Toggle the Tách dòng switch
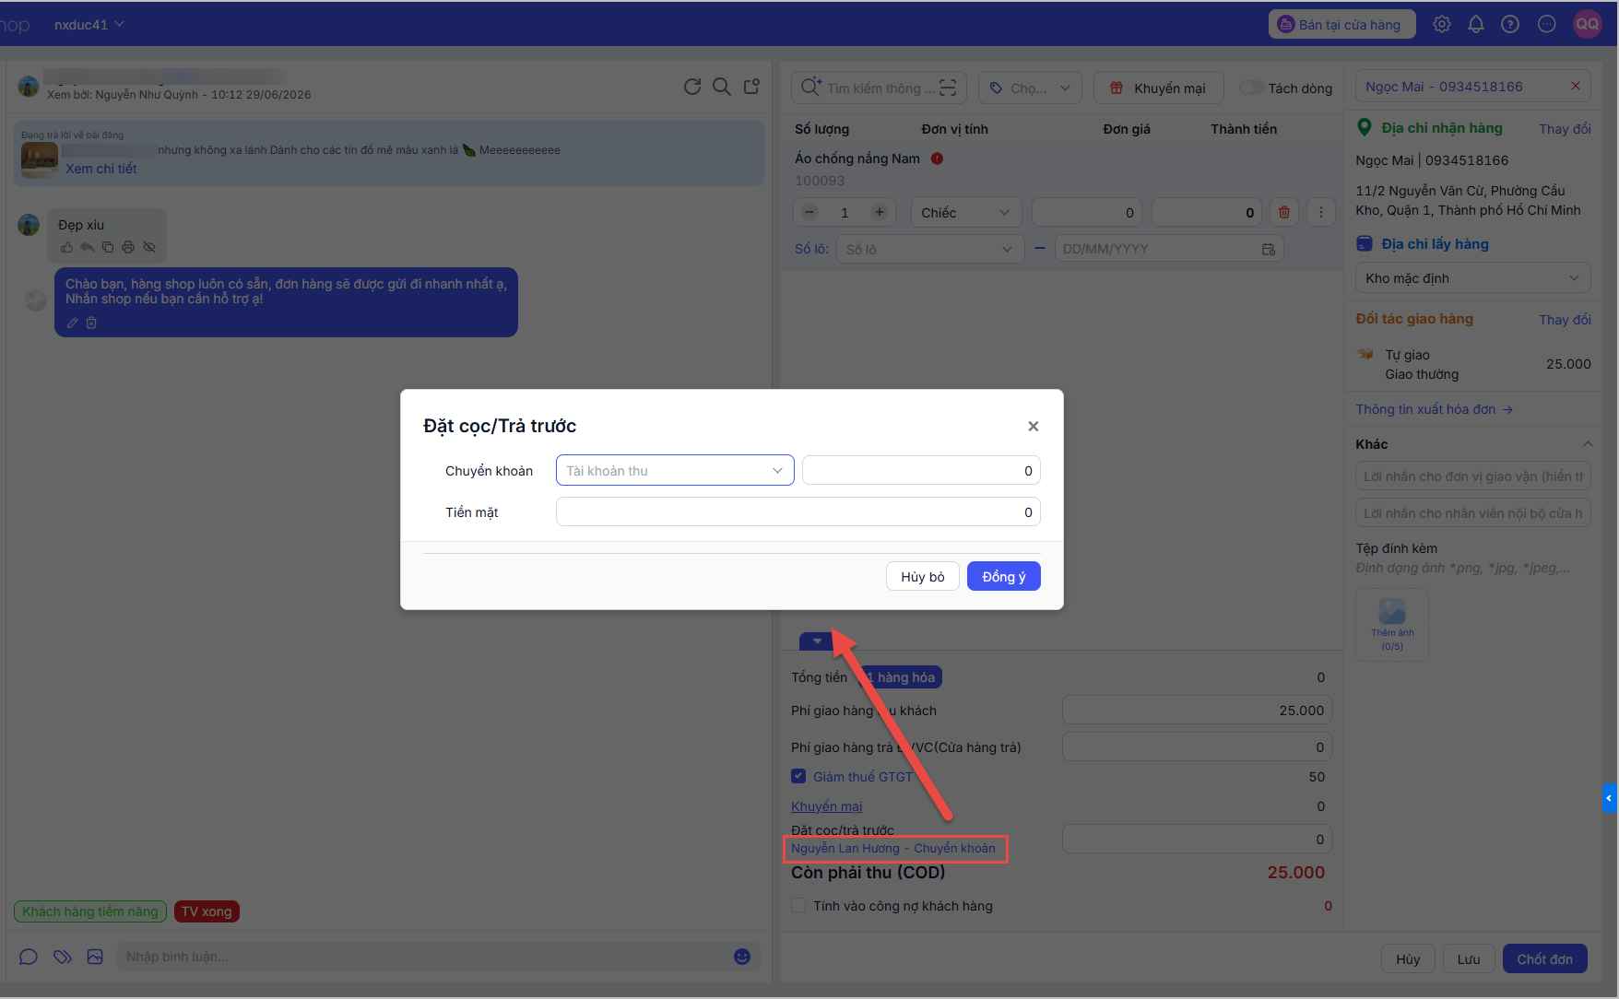This screenshot has width=1619, height=999. pyautogui.click(x=1252, y=88)
